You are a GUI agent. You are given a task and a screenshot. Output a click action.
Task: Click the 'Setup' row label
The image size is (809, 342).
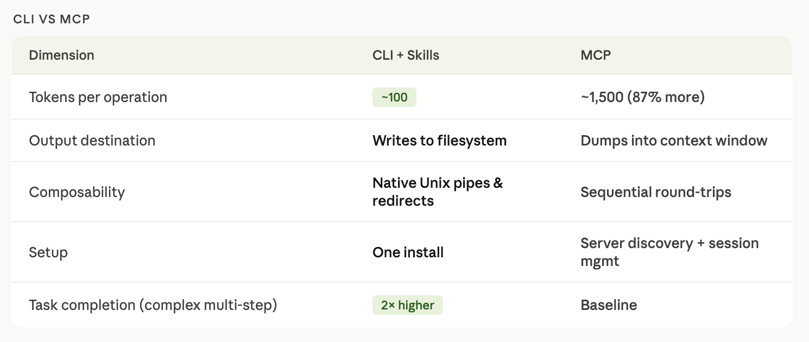click(x=48, y=252)
